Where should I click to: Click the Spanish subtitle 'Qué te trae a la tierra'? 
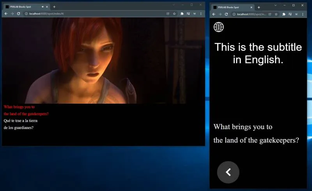point(21,120)
